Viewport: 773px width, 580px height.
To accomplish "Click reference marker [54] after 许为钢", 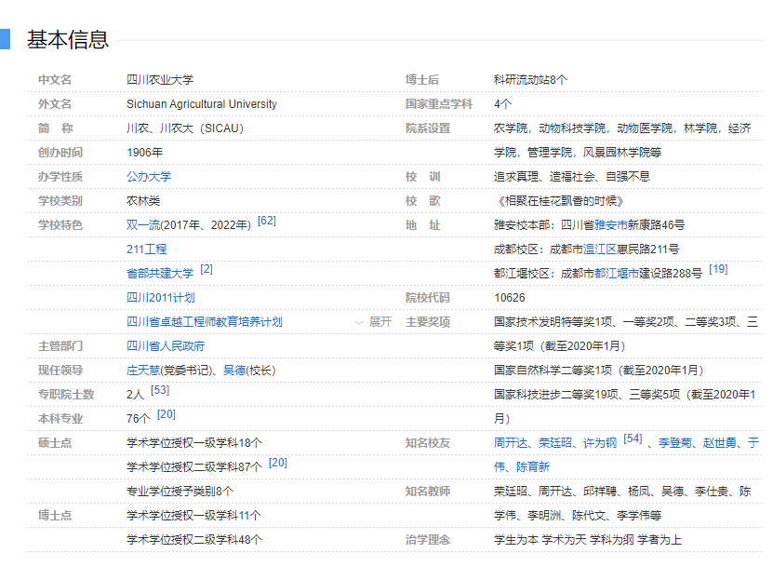I will pyautogui.click(x=633, y=439).
